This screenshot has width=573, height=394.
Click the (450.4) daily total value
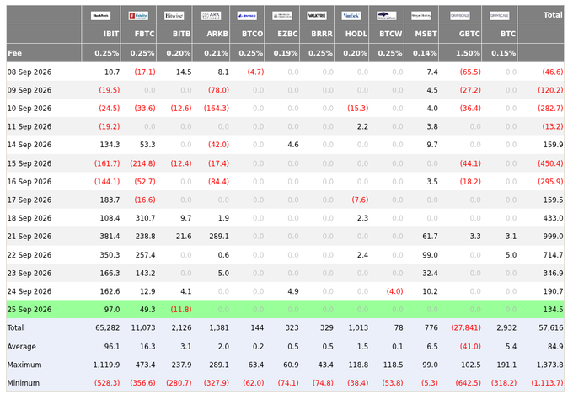[550, 163]
